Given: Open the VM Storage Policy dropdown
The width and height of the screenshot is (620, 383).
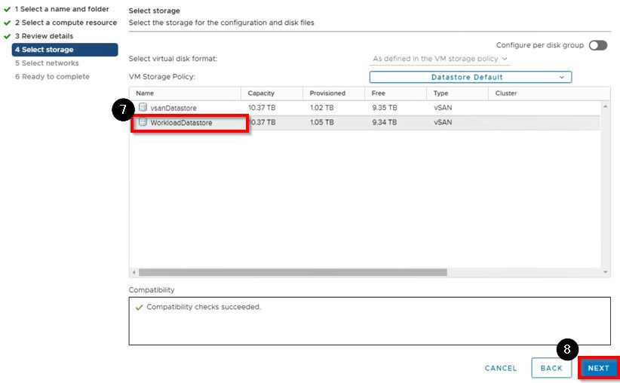Looking at the screenshot, I should (470, 77).
